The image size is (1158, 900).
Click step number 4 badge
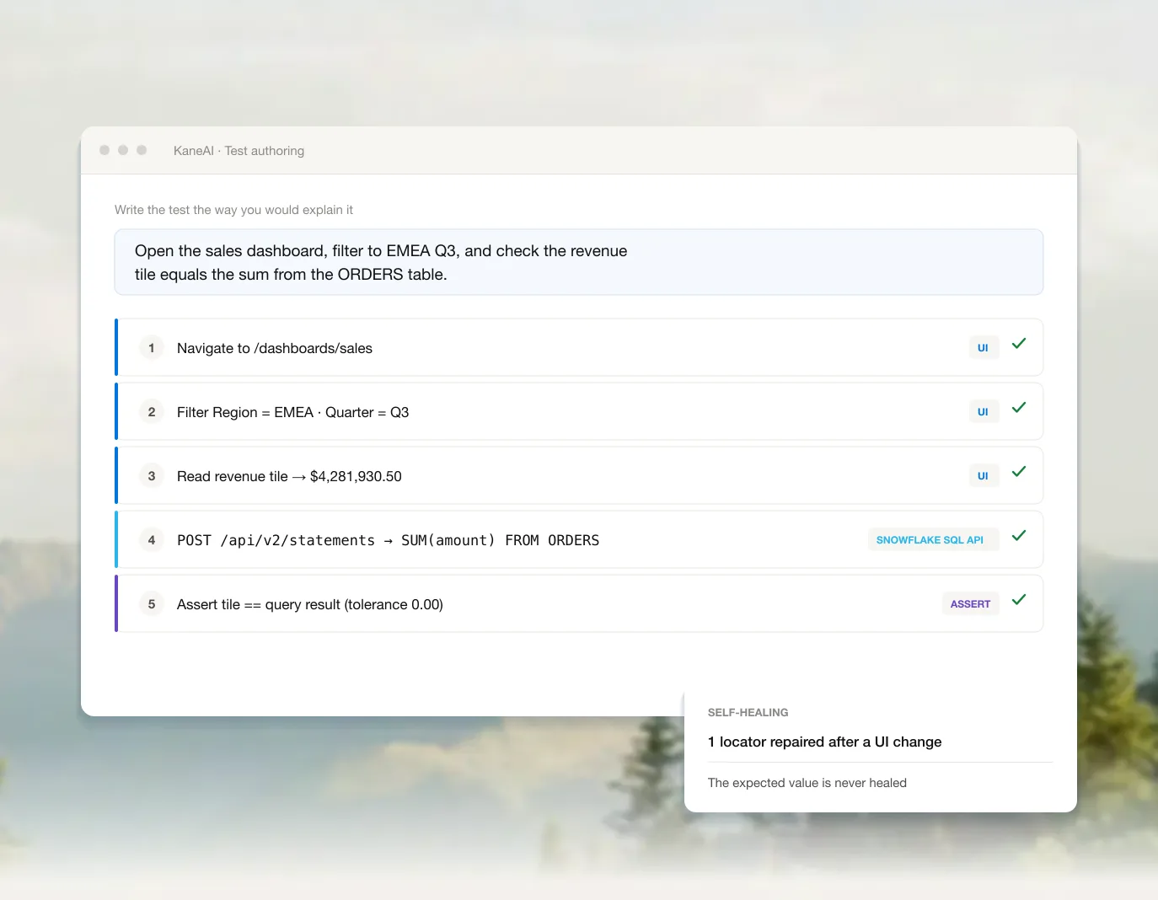[152, 540]
